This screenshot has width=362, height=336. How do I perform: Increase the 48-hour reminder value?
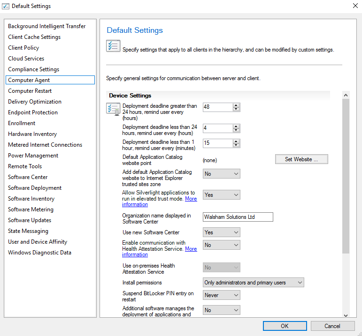tap(236, 105)
